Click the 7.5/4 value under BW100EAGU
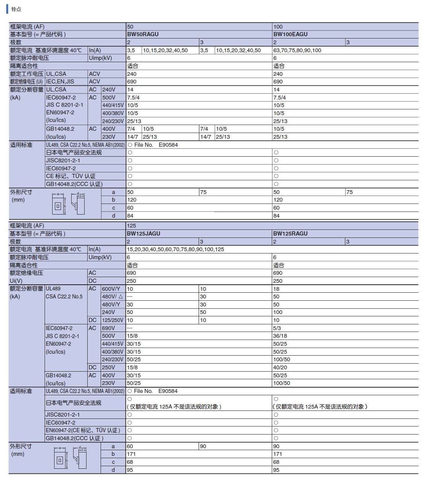 click(x=279, y=98)
